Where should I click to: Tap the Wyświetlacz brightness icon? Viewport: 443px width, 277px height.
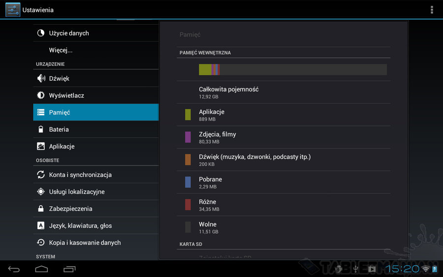click(41, 95)
